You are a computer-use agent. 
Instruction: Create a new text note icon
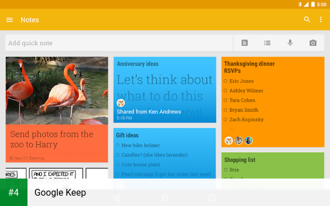(x=244, y=43)
